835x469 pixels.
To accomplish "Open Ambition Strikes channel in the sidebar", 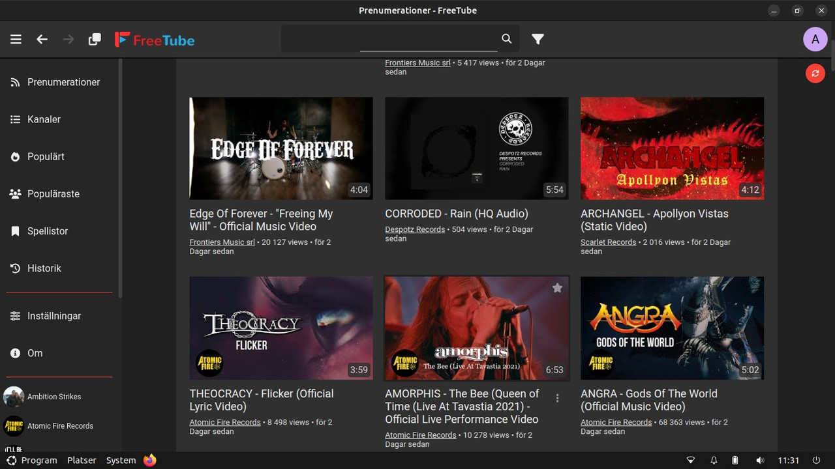I will (59, 396).
